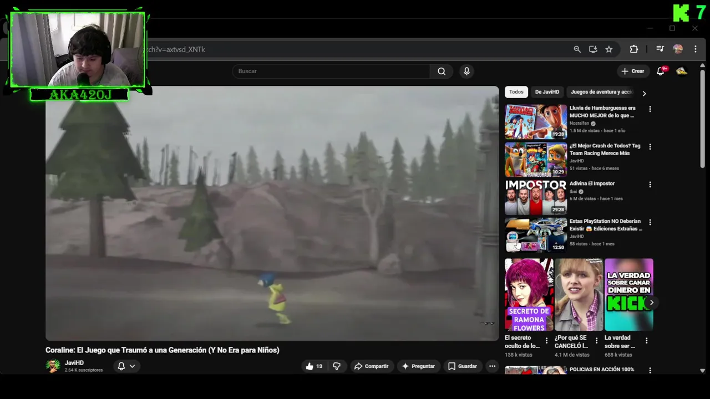This screenshot has height=399, width=710.
Task: Open the media control icon in browser toolbar
Action: point(660,49)
